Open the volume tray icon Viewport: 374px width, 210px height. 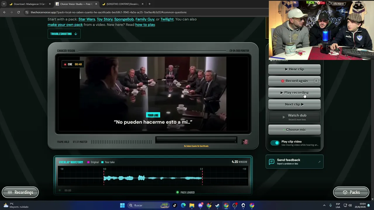point(350,205)
